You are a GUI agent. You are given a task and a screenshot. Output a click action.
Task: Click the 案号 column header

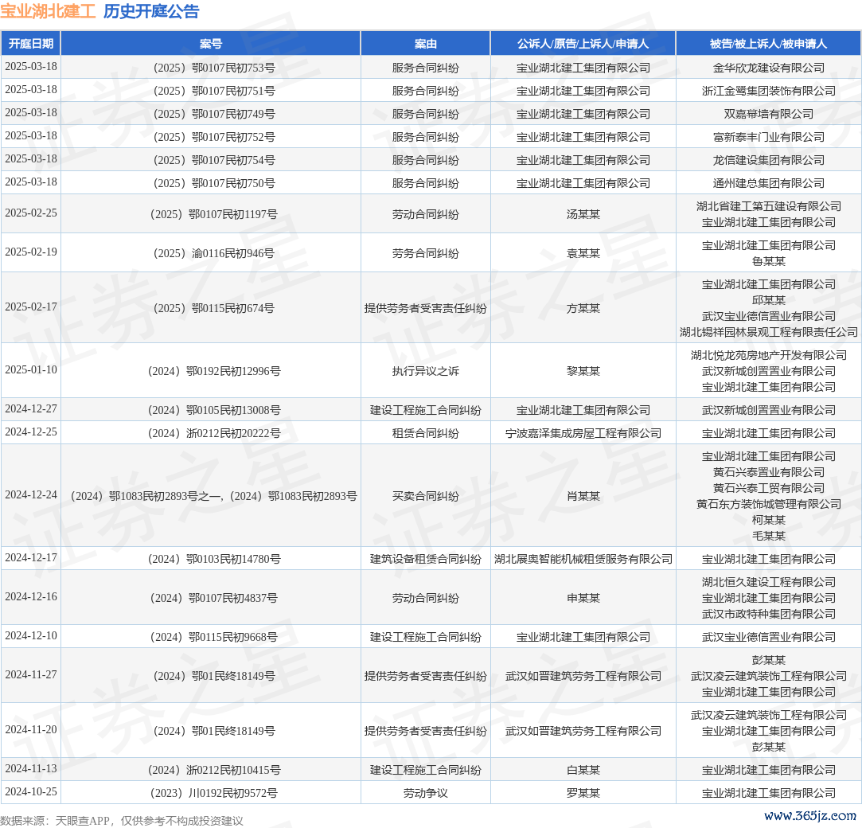tap(211, 44)
